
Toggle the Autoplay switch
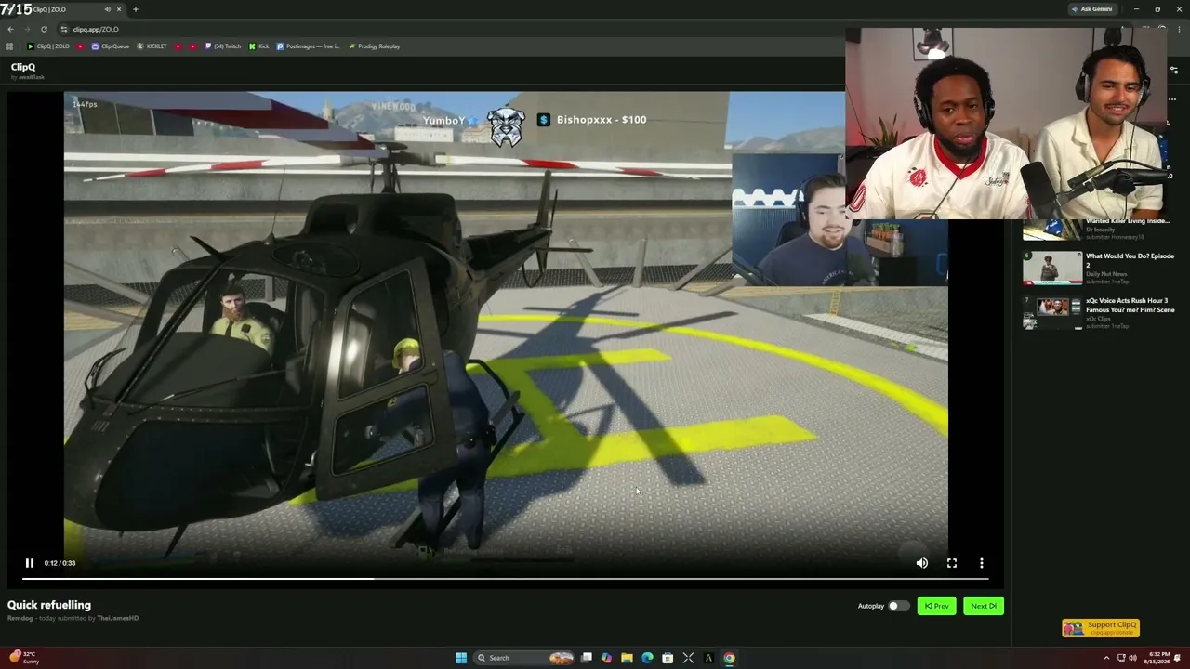898,606
